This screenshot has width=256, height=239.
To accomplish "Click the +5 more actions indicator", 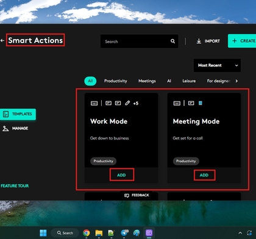I will tap(136, 103).
